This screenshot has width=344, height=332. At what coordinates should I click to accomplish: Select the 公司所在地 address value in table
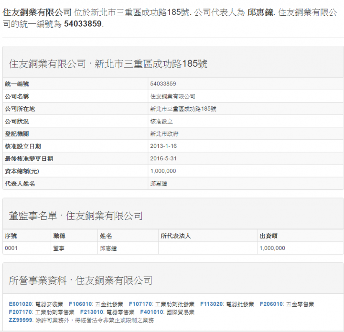click(183, 109)
